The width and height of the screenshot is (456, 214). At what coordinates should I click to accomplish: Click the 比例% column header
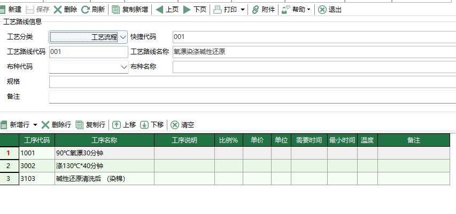click(229, 140)
